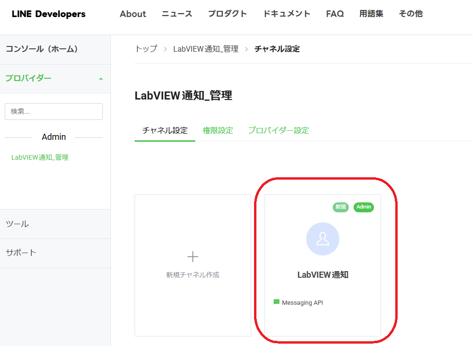
Task: Click the Admin group label in sidebar
Action: [x=54, y=137]
